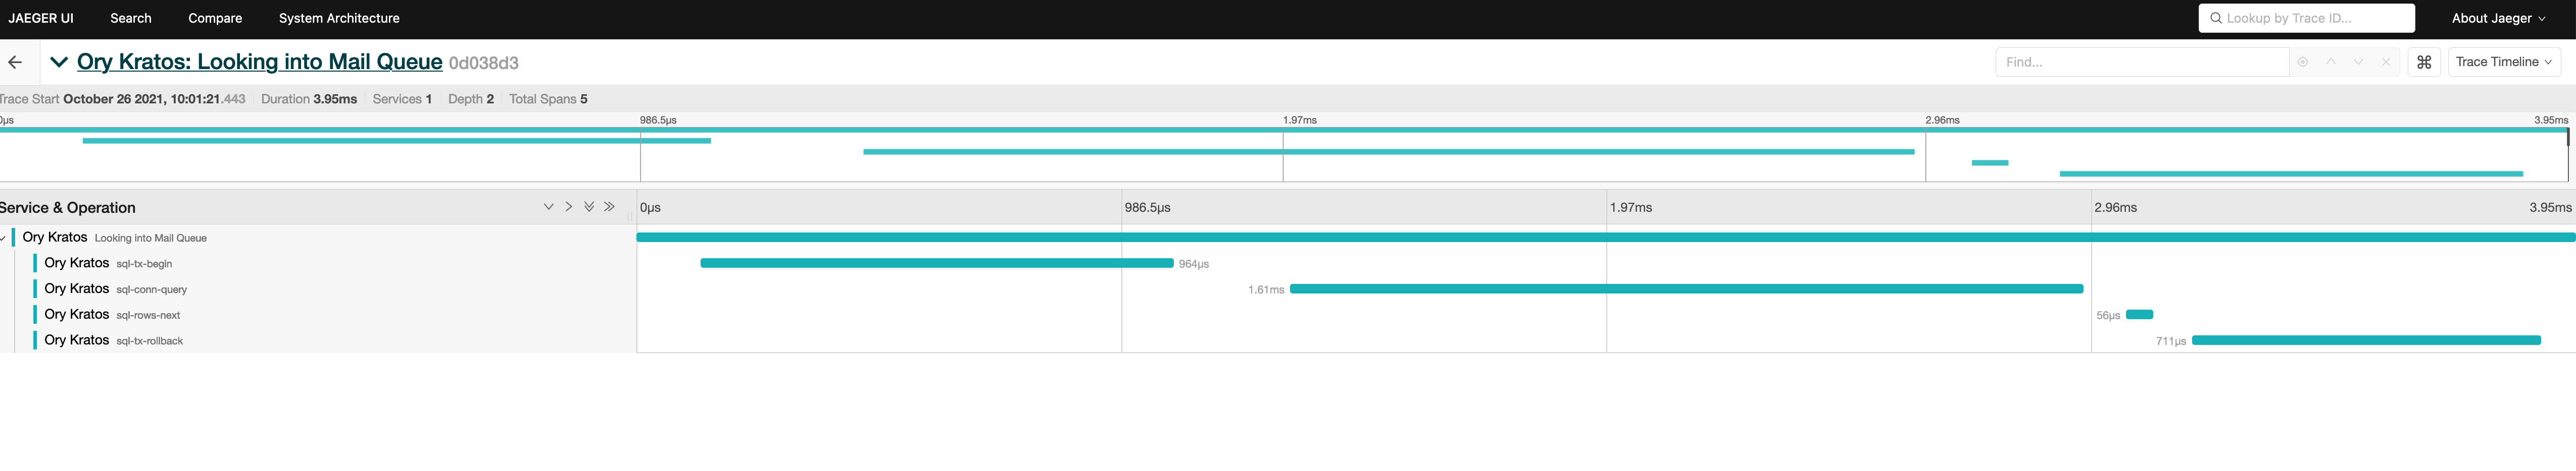The image size is (2576, 471).
Task: Open the System Architecture page
Action: 339,18
